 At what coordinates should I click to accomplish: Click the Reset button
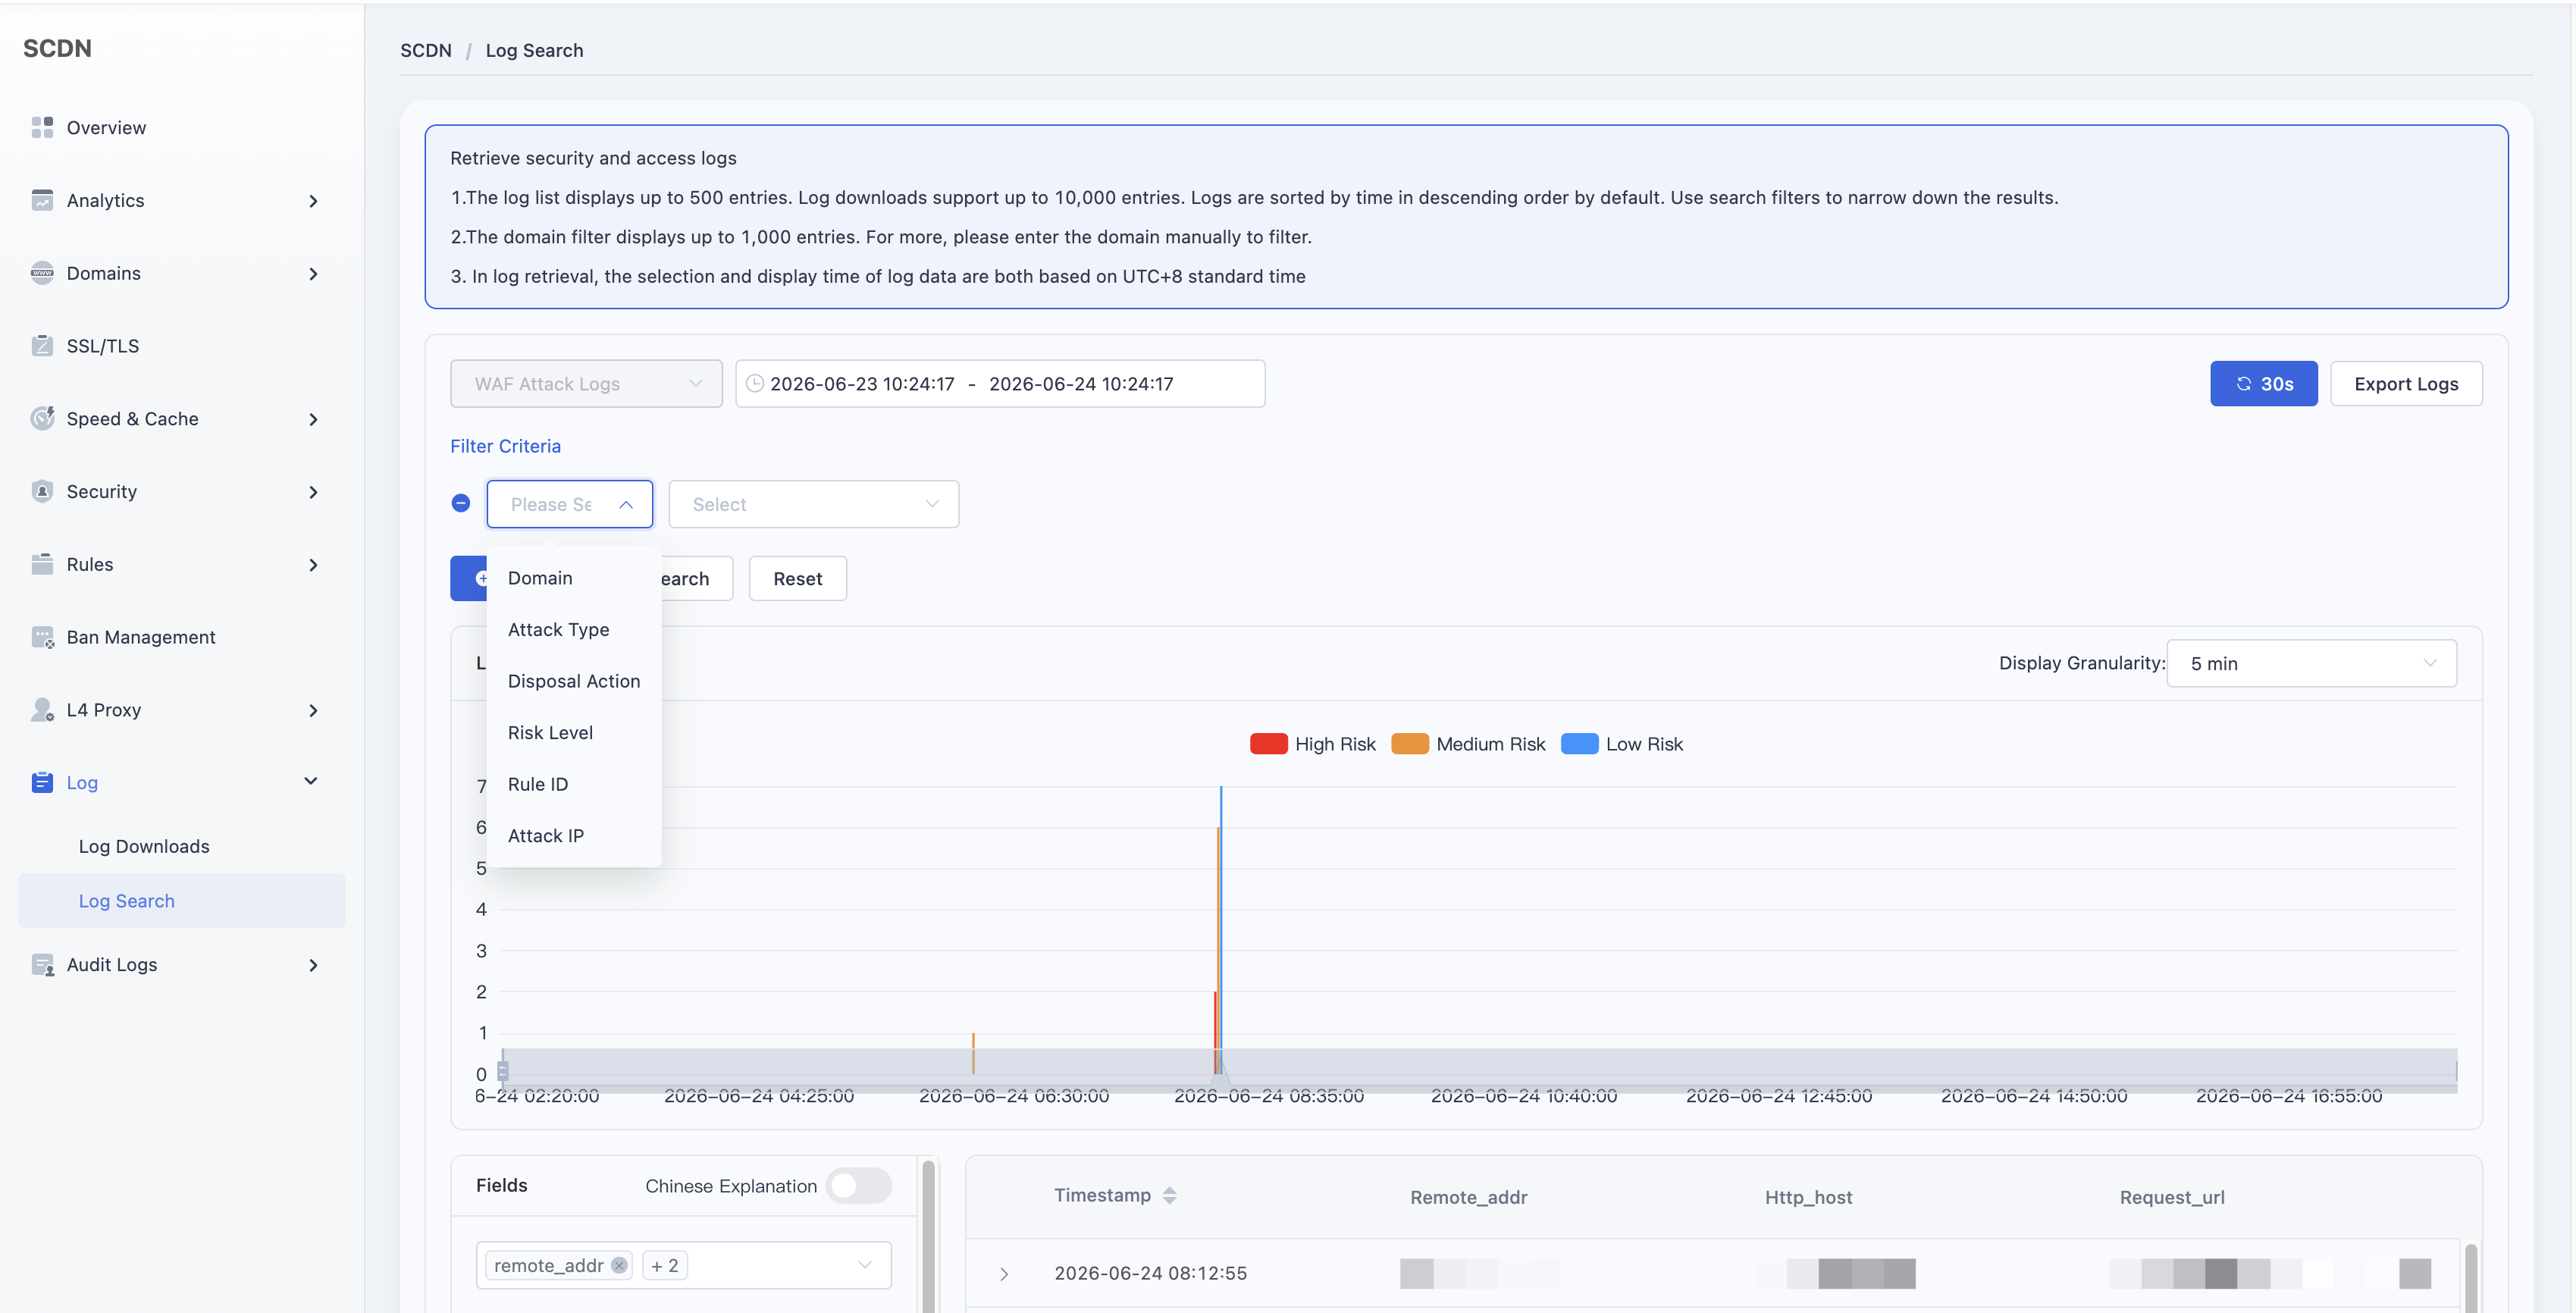pos(797,578)
